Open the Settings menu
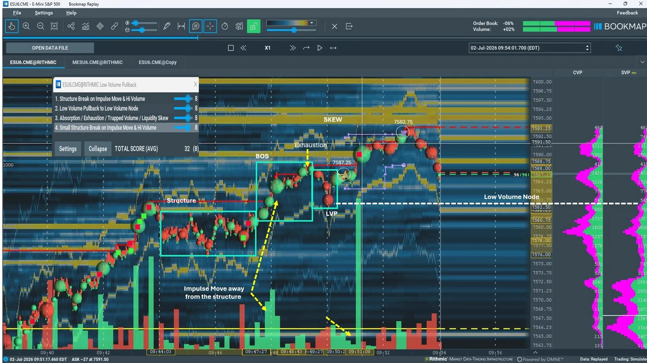This screenshot has height=363, width=647. (x=44, y=13)
